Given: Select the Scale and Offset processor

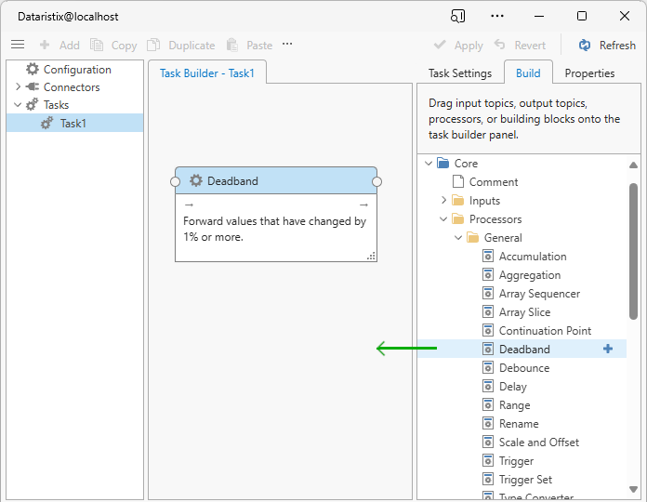Looking at the screenshot, I should point(538,443).
